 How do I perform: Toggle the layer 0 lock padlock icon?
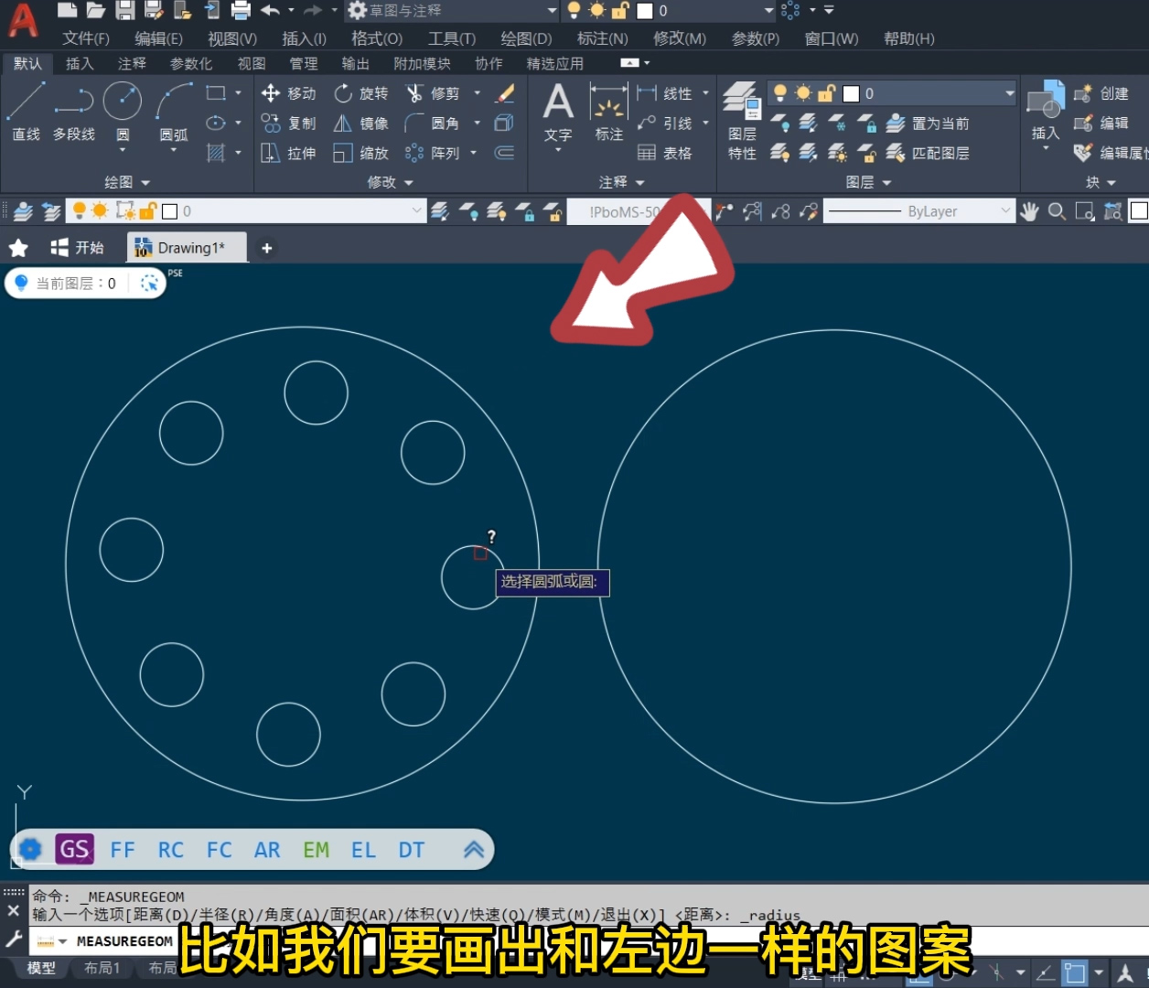tap(828, 92)
